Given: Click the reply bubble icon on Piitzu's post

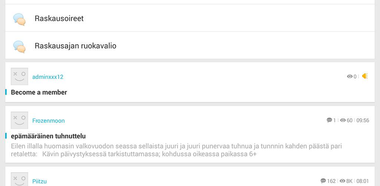Looking at the screenshot, I should [x=323, y=181].
